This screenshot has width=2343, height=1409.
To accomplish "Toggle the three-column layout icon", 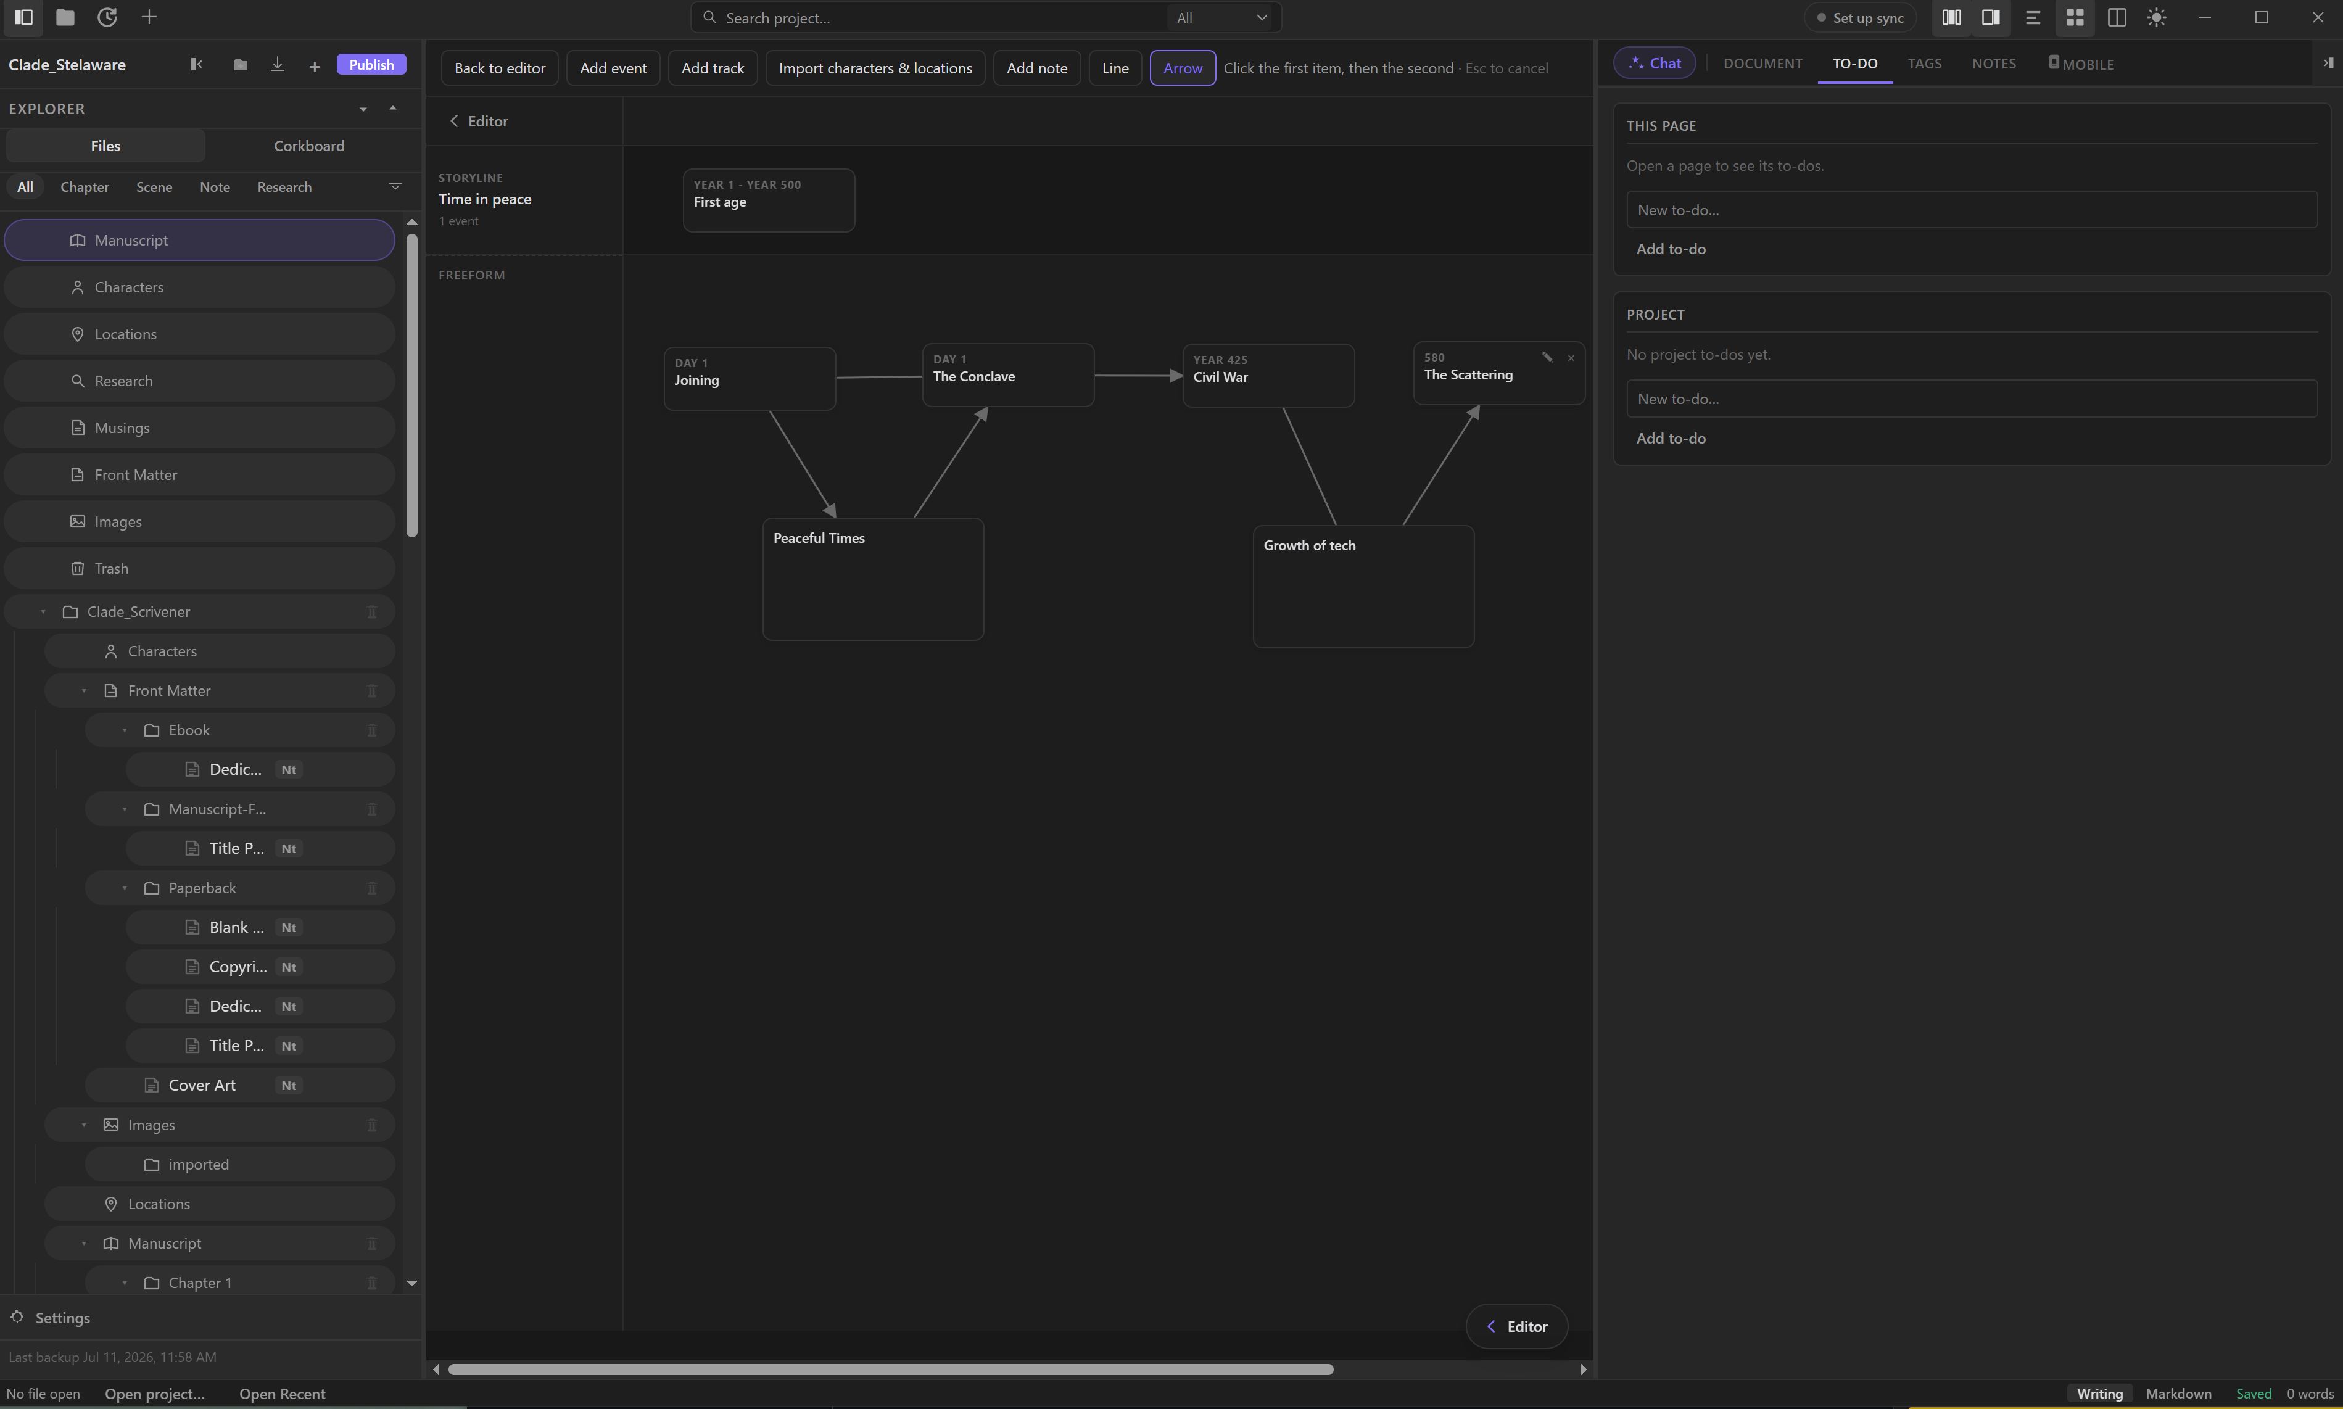I will tap(1951, 17).
